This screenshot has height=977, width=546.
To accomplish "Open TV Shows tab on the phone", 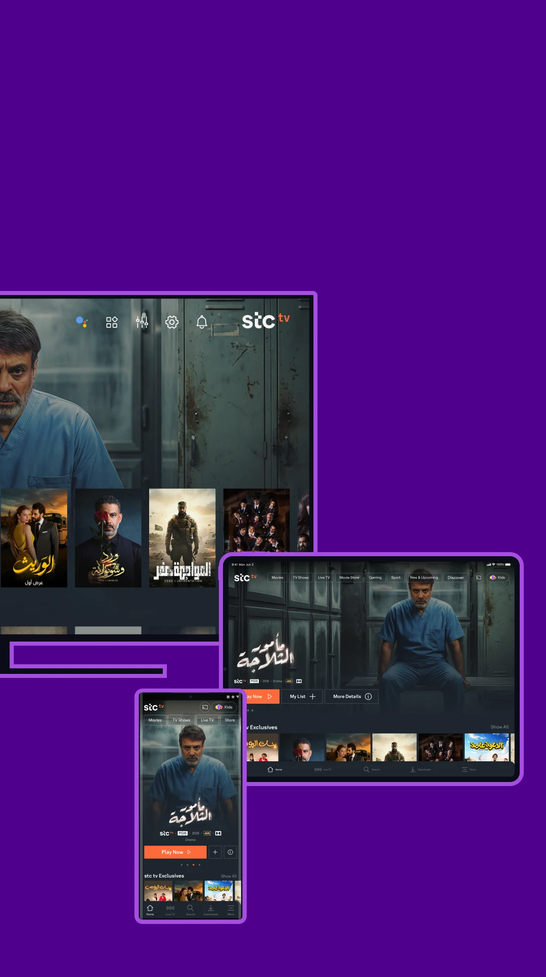I will [181, 720].
